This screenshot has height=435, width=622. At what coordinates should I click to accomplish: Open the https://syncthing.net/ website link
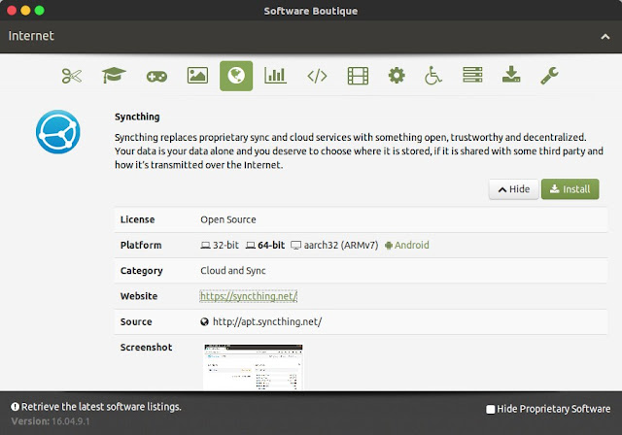tap(249, 296)
